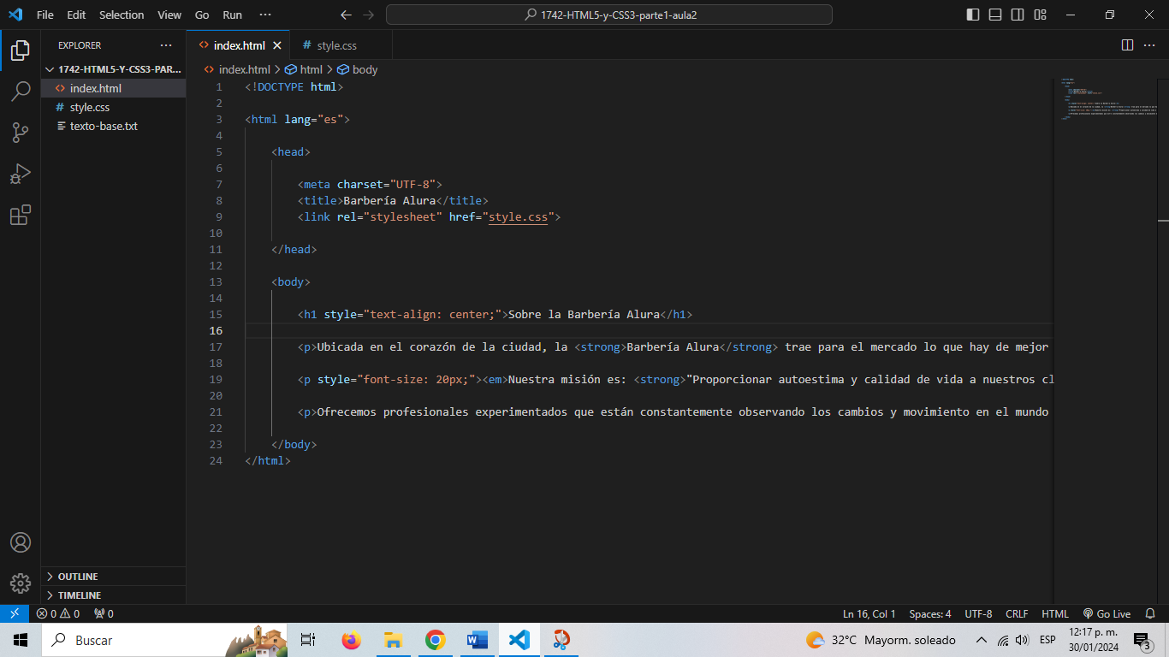The width and height of the screenshot is (1169, 657).
Task: Start Go Live server
Action: click(1107, 613)
